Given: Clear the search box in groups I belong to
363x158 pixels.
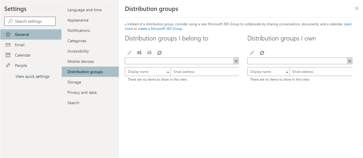Looking at the screenshot, I should point(236,61).
